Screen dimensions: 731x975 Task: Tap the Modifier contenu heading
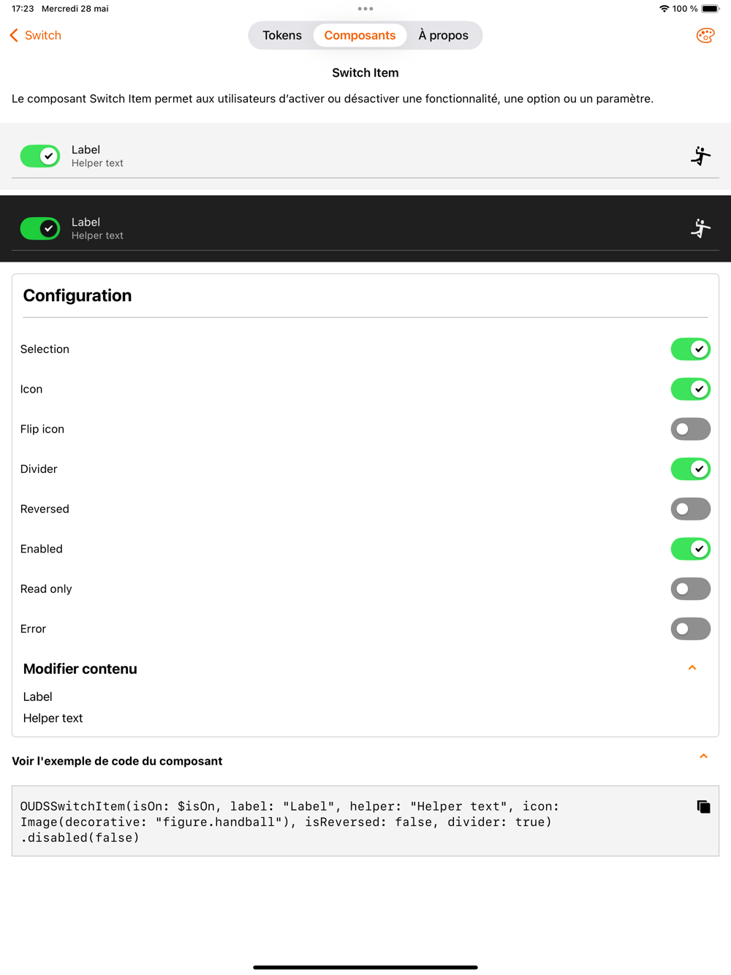[80, 669]
